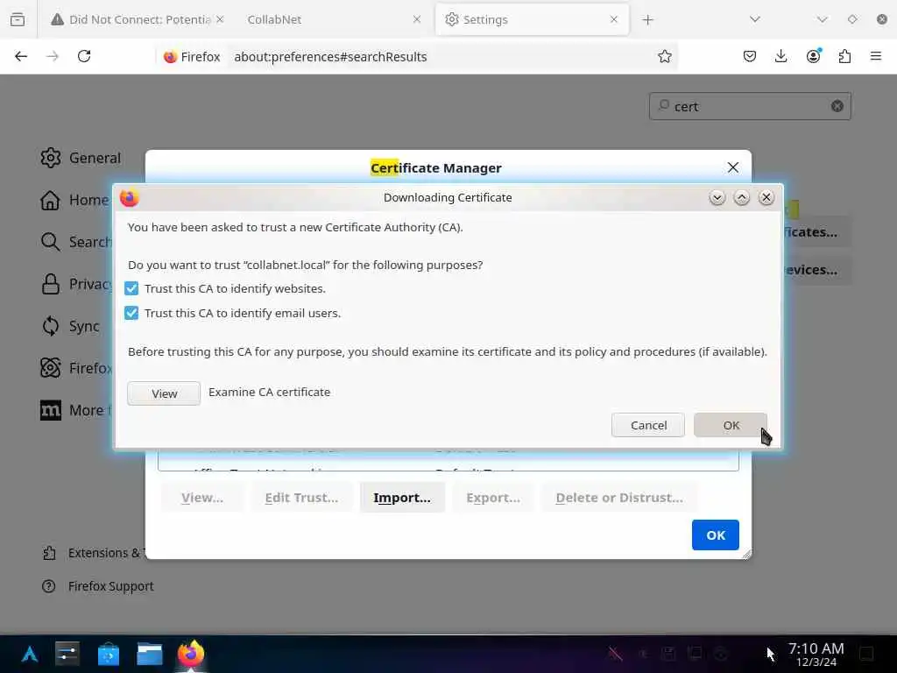Open the list all tabs dropdown
Viewport: 897px width, 673px height.
point(755,19)
